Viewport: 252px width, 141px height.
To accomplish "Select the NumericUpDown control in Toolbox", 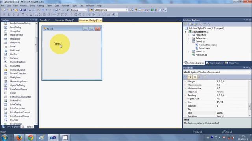I will (19, 81).
